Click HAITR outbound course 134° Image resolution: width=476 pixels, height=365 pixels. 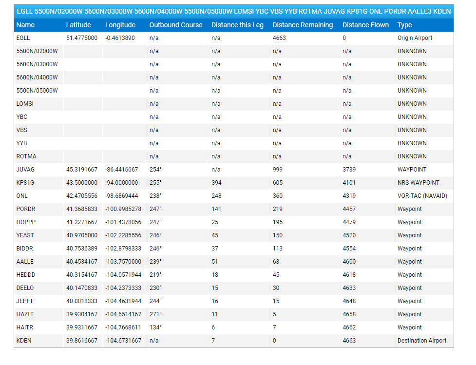(x=155, y=327)
